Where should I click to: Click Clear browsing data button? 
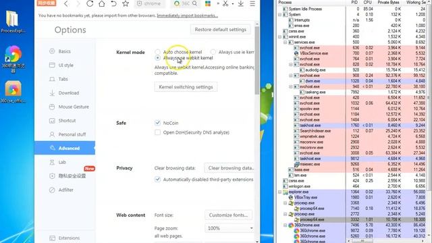[230, 168]
